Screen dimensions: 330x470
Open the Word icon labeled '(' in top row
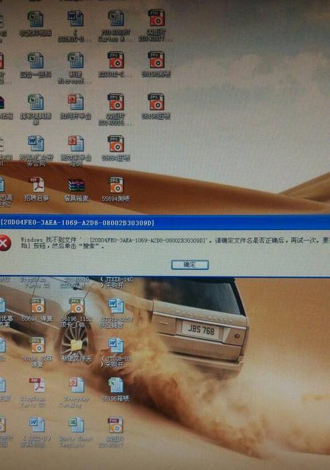coord(75,26)
